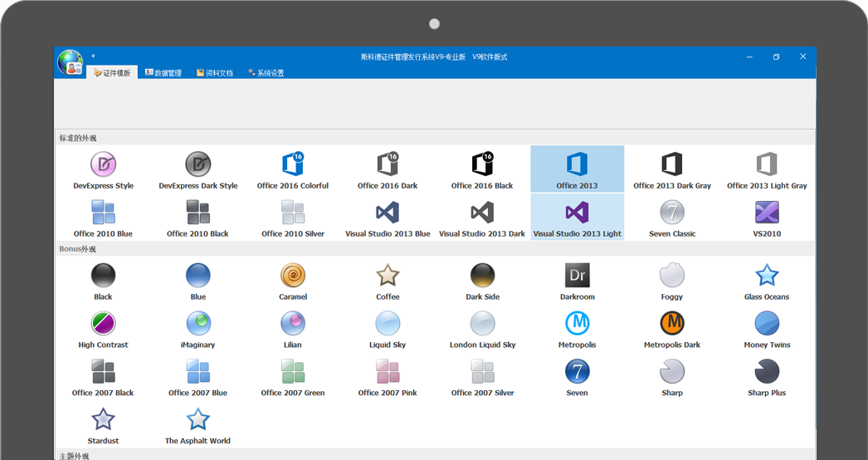This screenshot has height=460, width=868.
Task: Open the 证件模版 ribbon tab
Action: (x=112, y=72)
